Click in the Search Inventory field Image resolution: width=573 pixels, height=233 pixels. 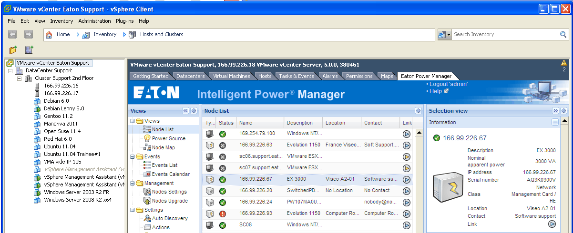coord(504,34)
